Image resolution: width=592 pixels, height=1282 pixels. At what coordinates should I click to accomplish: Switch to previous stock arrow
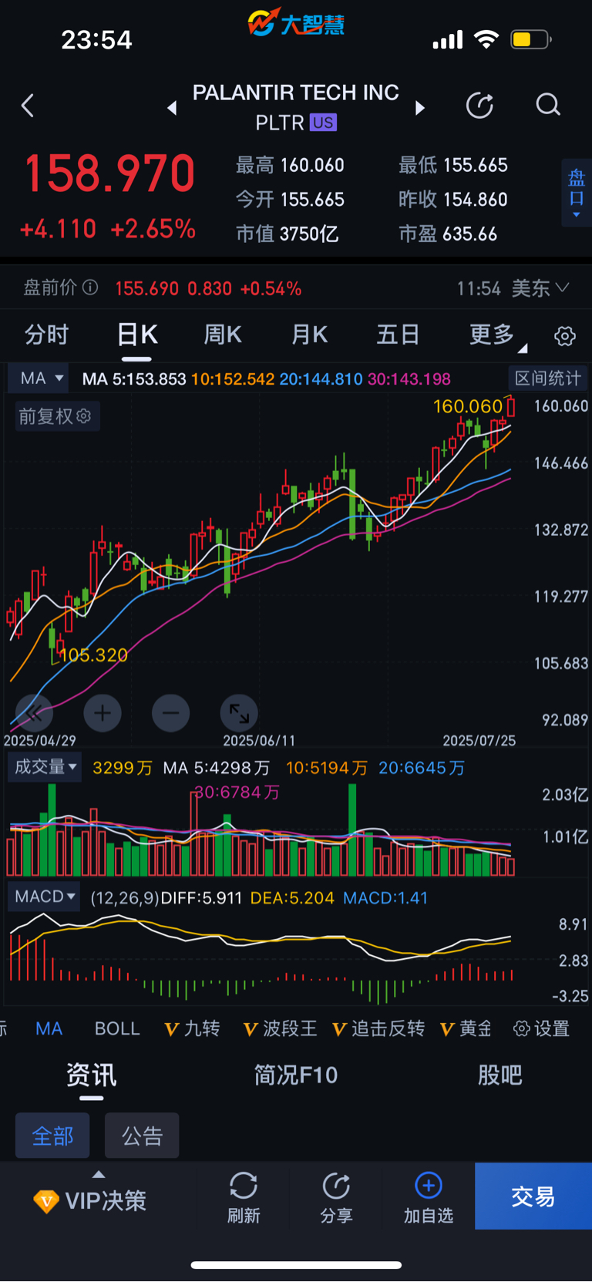pyautogui.click(x=172, y=108)
